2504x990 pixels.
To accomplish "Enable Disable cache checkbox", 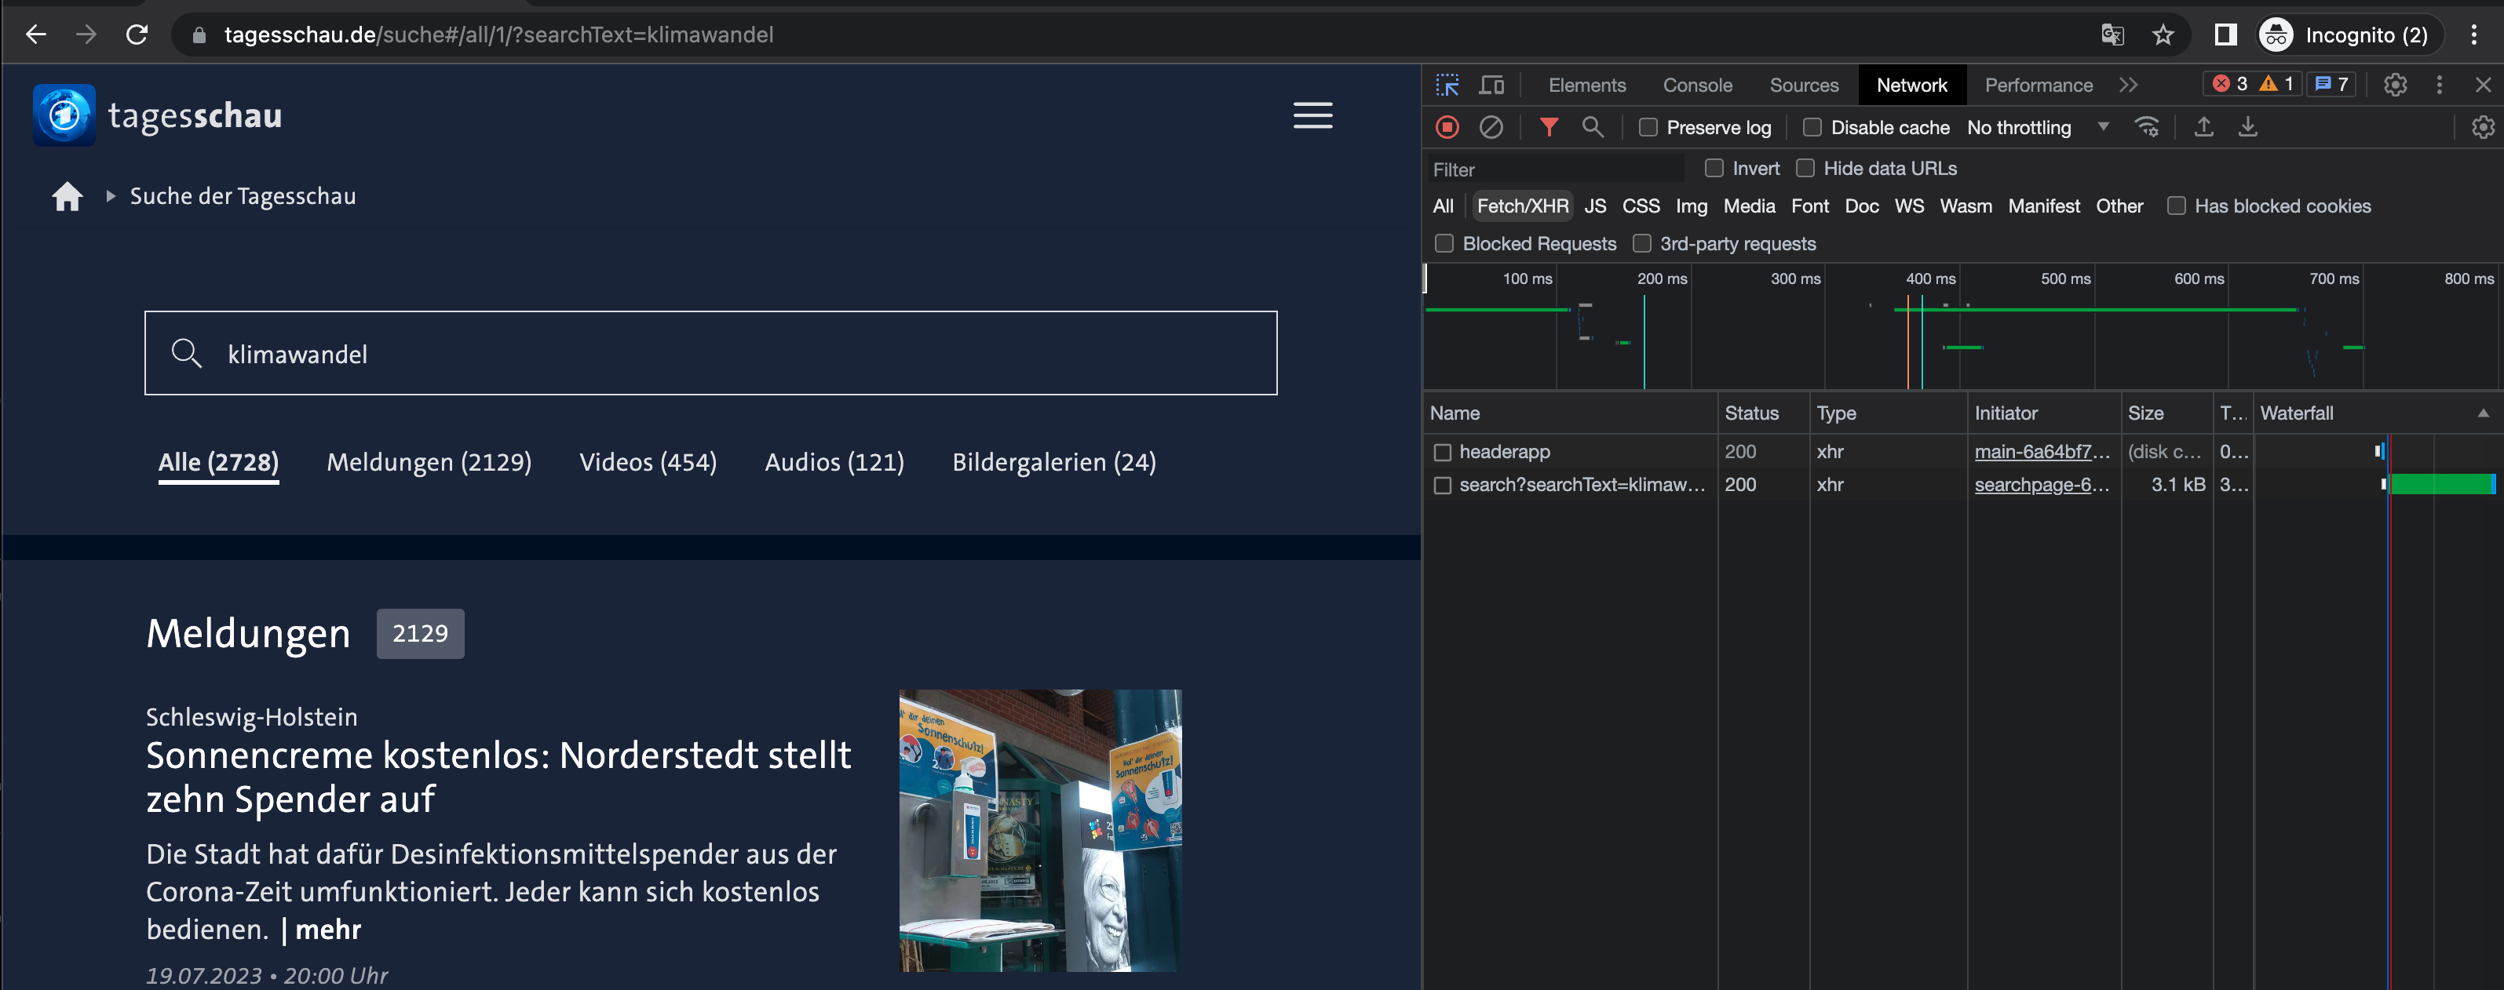I will [1812, 127].
